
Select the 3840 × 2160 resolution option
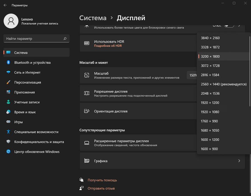pyautogui.click(x=210, y=38)
